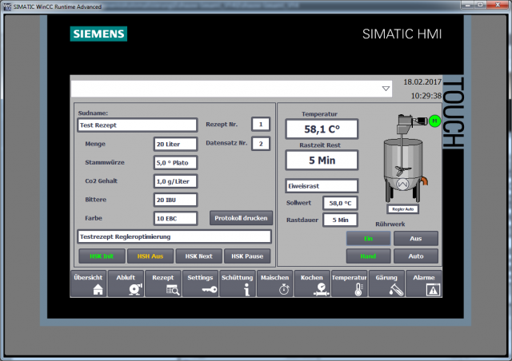The image size is (512, 361).
Task: Edit the Co2 Gehalt field
Action: (175, 181)
